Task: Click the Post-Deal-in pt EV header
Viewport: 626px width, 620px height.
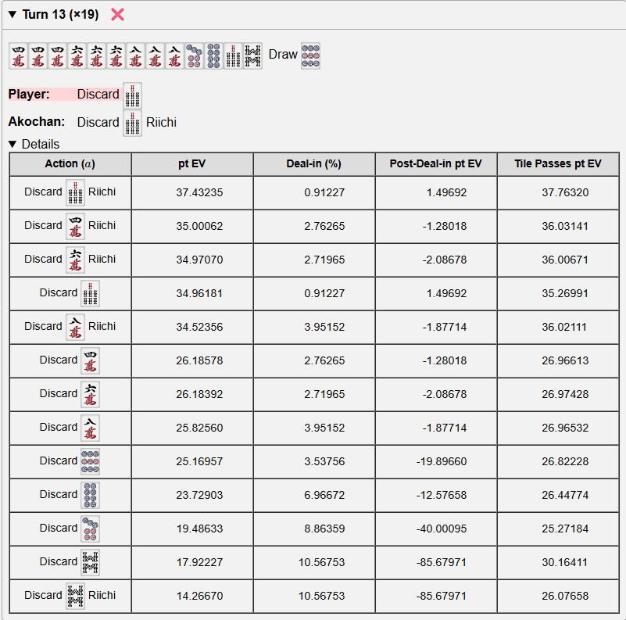Action: [x=436, y=164]
